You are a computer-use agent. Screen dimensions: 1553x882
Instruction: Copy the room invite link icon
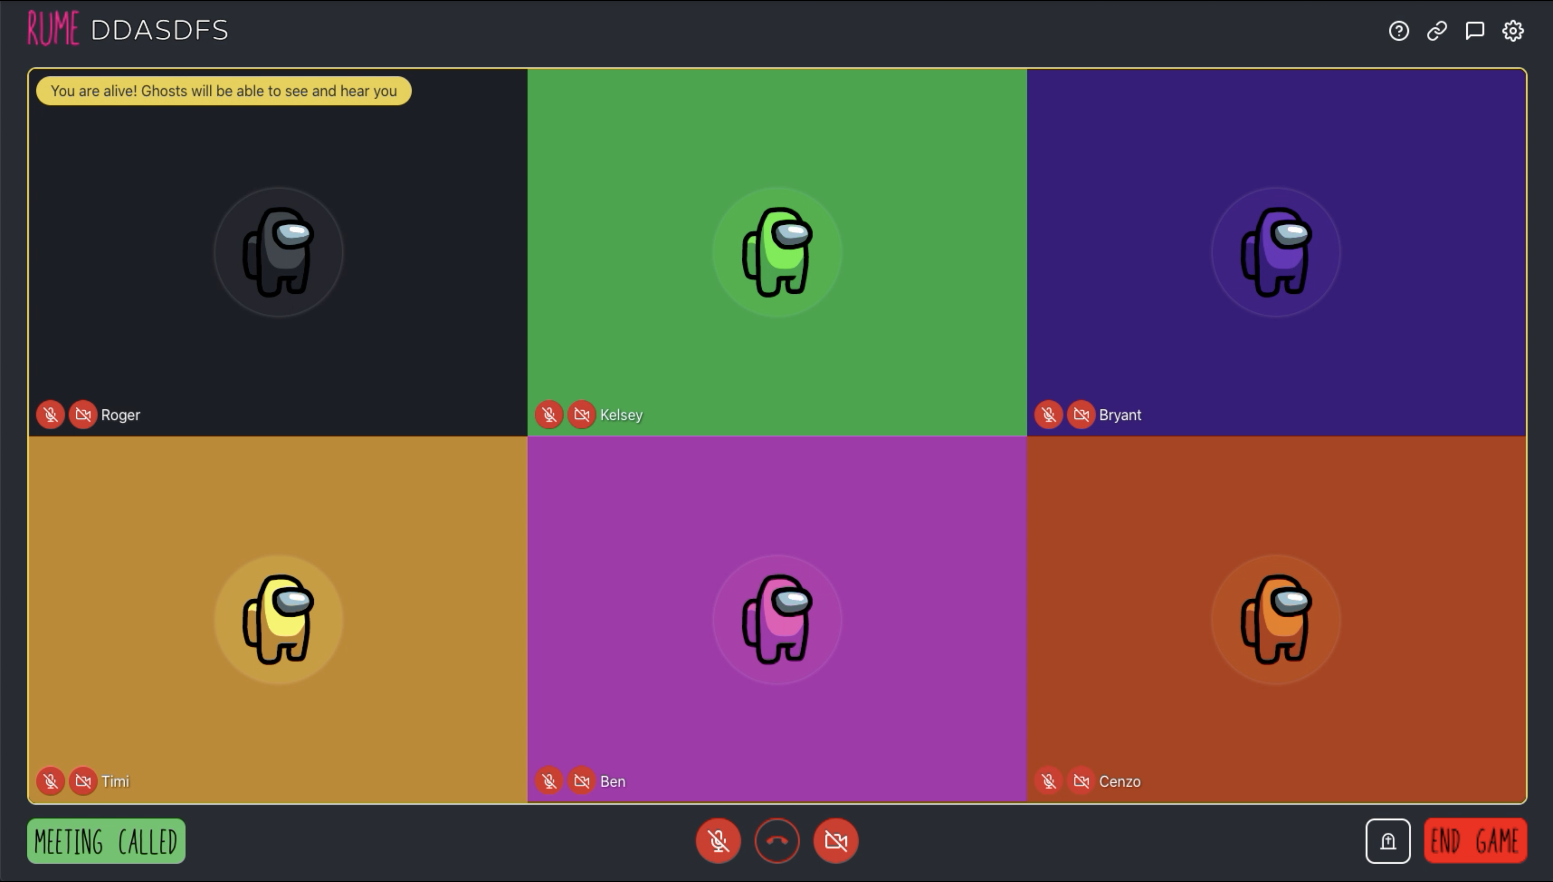pyautogui.click(x=1437, y=30)
